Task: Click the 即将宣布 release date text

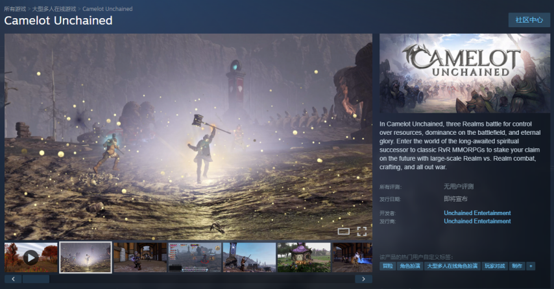Action: 455,199
